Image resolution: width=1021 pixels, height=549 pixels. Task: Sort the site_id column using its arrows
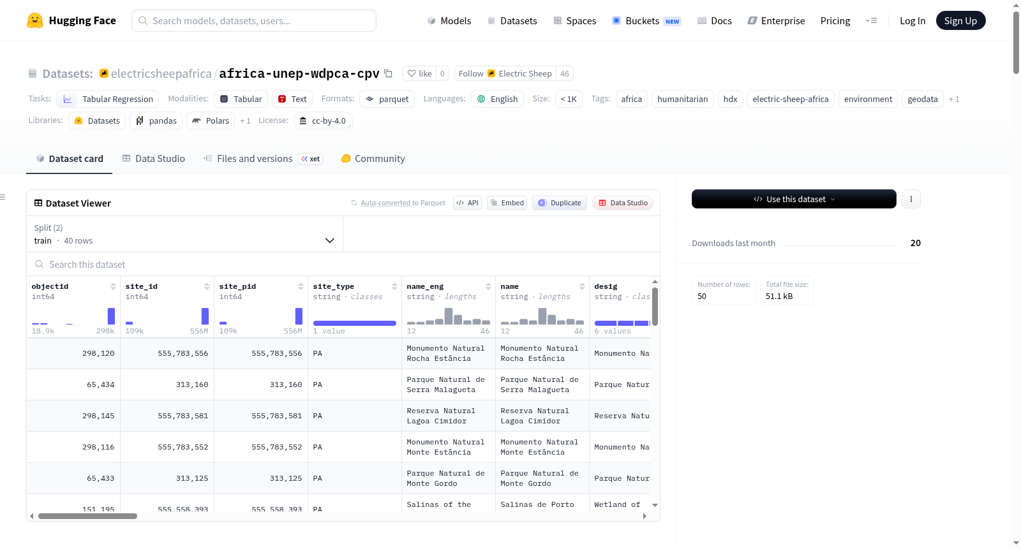pos(207,286)
